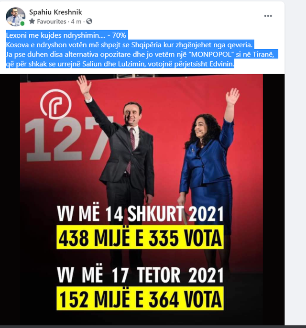306x328 pixels.
Task: Open Spahiu Kreshnik's profile picture
Action: (15, 17)
